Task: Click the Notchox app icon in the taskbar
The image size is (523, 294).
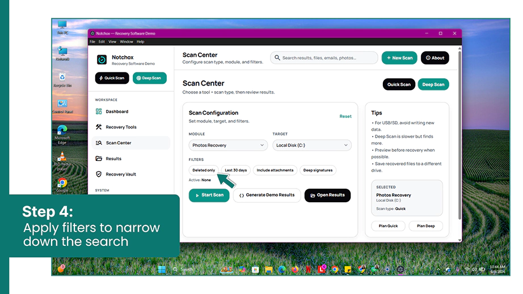Action: (x=400, y=270)
